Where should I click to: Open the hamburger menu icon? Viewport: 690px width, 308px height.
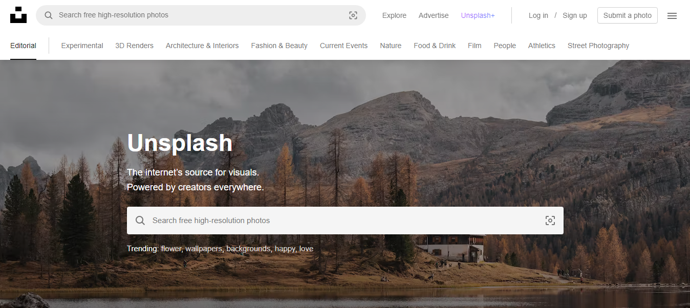672,16
